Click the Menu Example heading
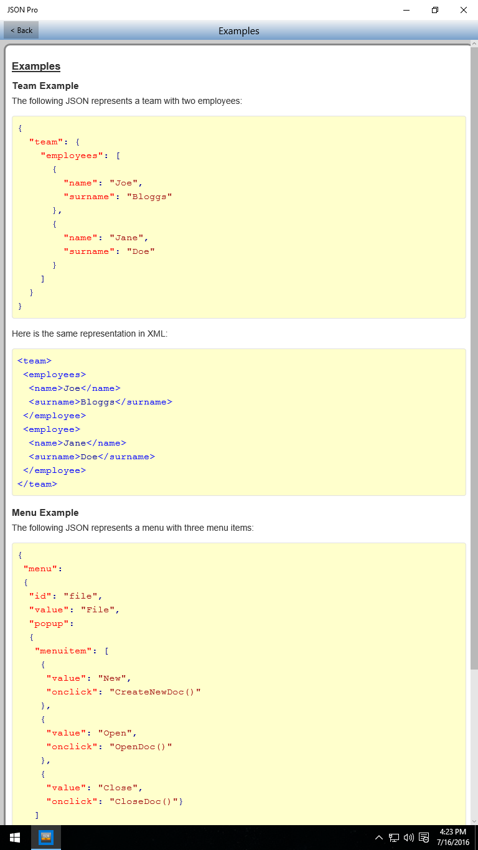 45,513
